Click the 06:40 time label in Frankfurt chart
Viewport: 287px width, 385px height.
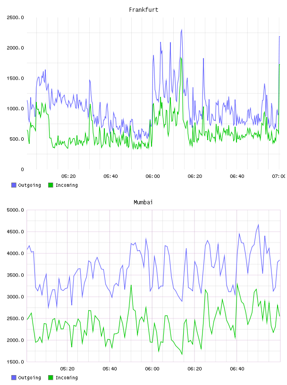pyautogui.click(x=237, y=176)
